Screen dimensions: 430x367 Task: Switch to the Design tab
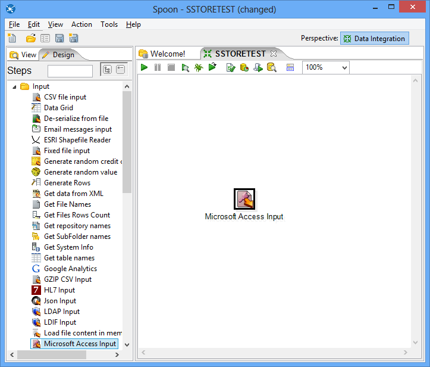59,55
